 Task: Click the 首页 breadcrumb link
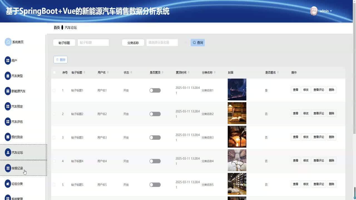point(57,27)
